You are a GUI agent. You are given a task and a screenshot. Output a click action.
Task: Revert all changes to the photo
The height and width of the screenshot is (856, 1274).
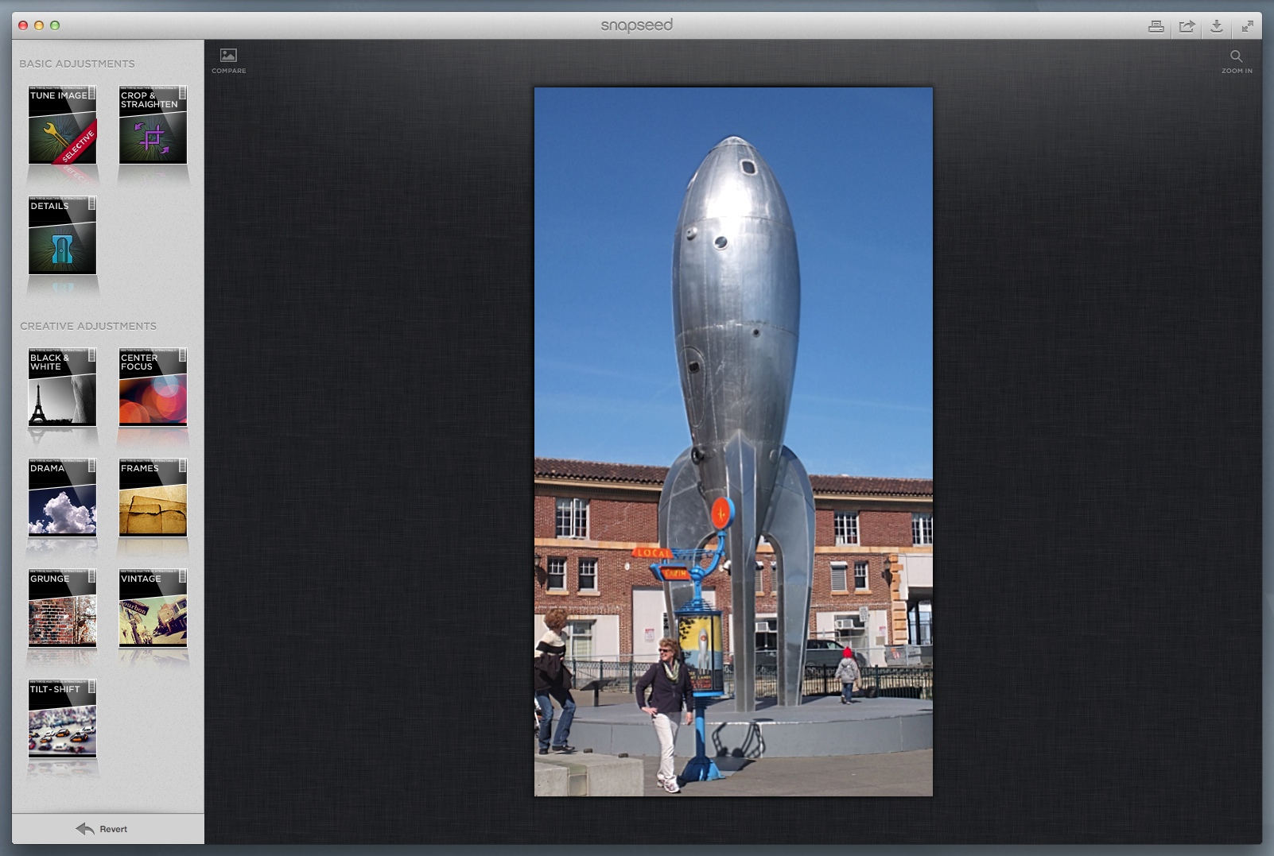pyautogui.click(x=102, y=829)
